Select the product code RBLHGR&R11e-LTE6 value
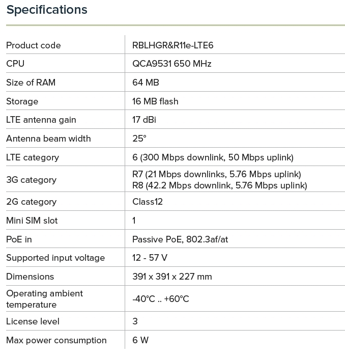 coord(172,45)
